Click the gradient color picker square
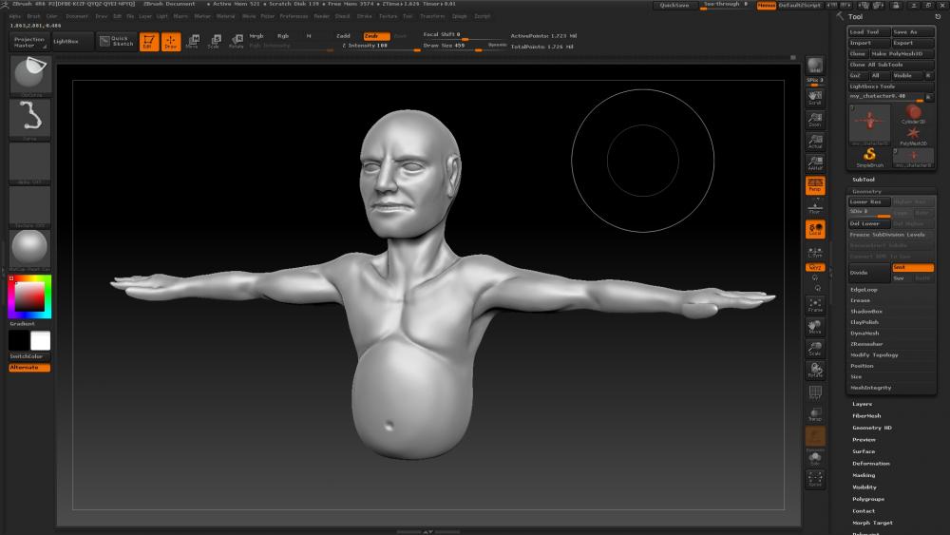950x535 pixels. click(x=29, y=298)
